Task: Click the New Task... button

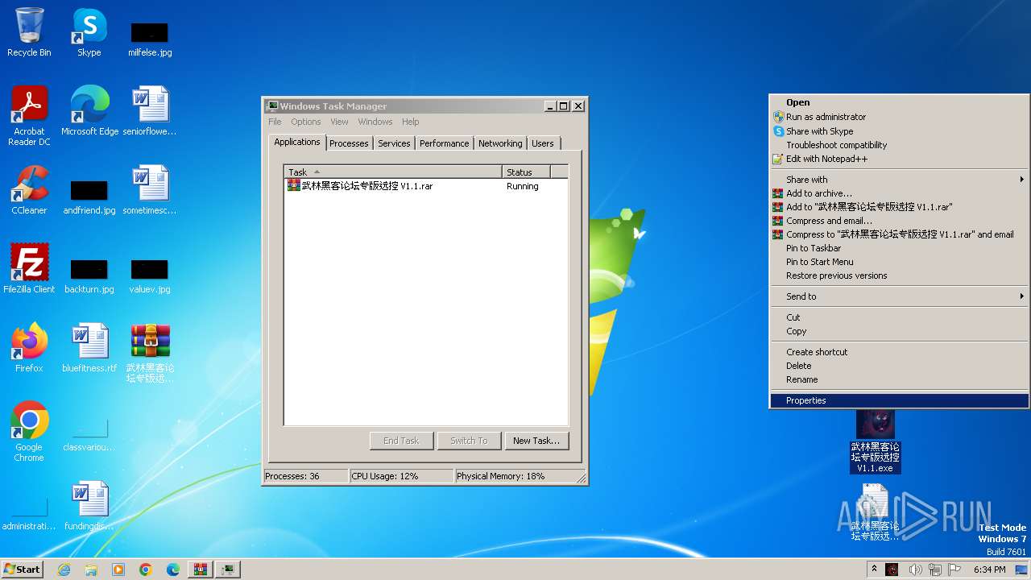Action: (x=536, y=441)
